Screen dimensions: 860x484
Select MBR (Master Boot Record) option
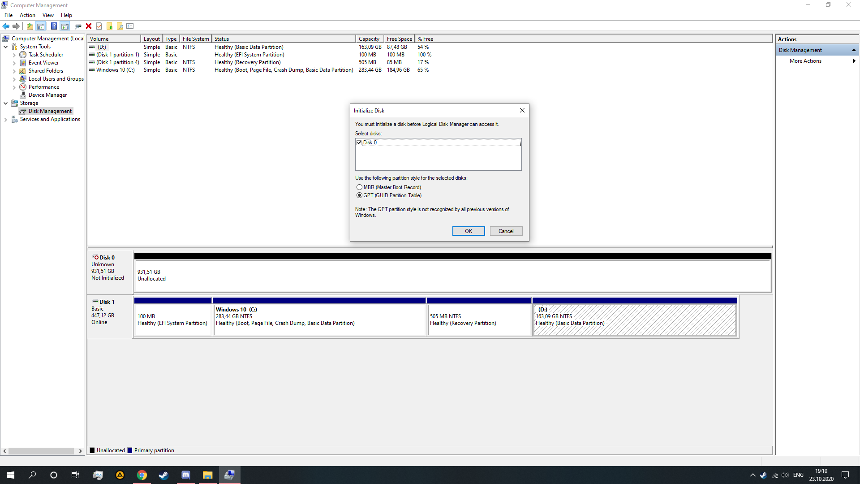pyautogui.click(x=359, y=187)
